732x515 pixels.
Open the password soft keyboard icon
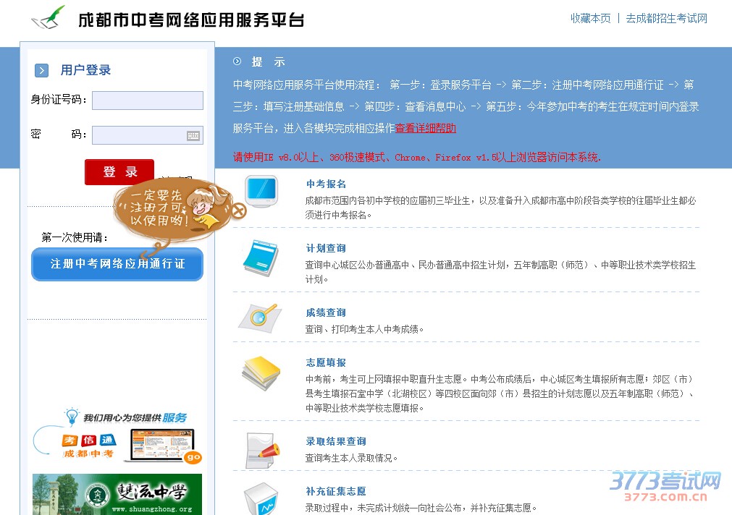tap(193, 136)
